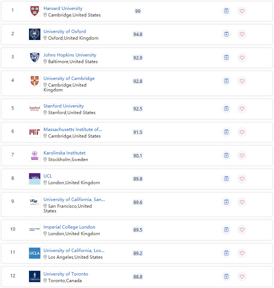Add University of Cambridge to comparison
274x288 pixels.
226,81
